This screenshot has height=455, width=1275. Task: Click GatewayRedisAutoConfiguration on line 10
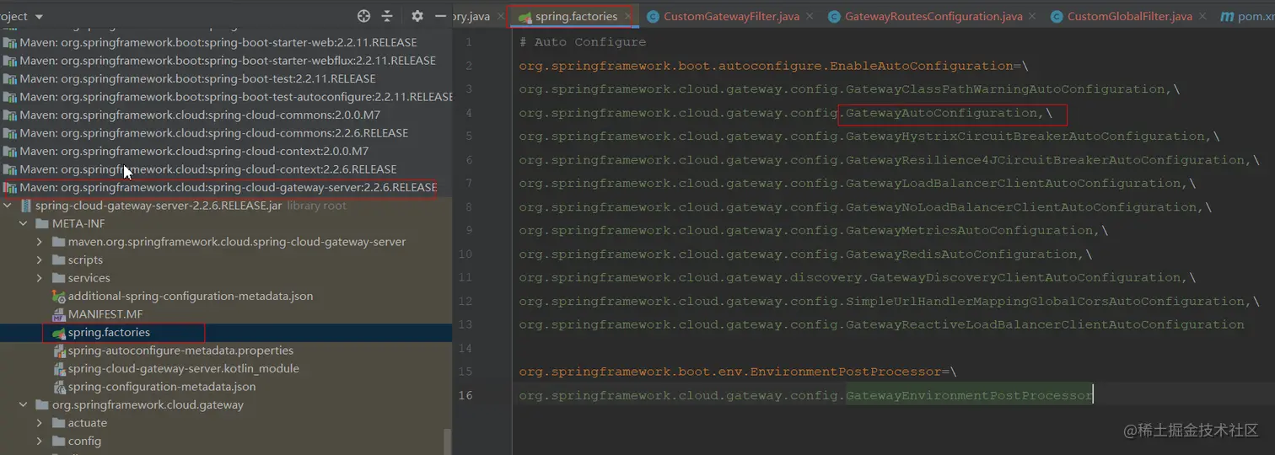tap(962, 254)
